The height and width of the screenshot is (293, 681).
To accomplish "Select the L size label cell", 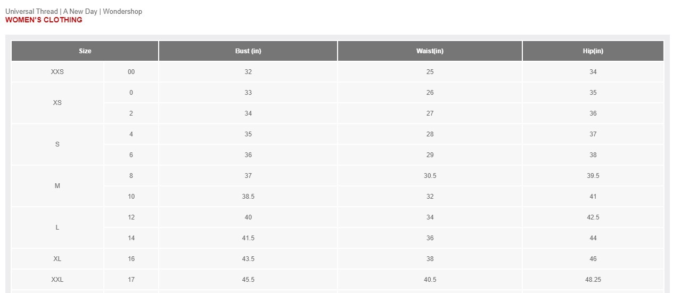I will click(x=58, y=227).
